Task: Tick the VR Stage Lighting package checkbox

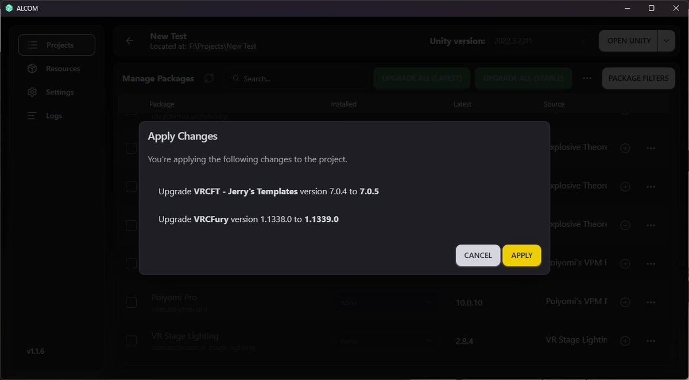Action: (x=131, y=340)
